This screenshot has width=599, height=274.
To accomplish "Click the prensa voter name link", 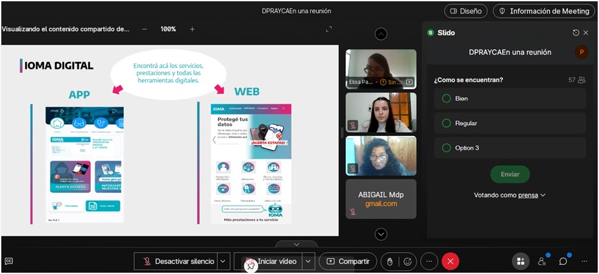I will [x=528, y=195].
